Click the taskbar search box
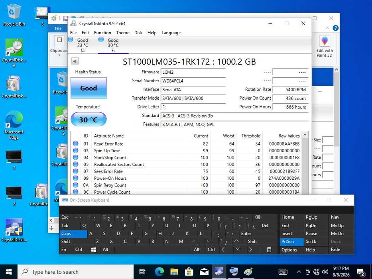 [75, 272]
